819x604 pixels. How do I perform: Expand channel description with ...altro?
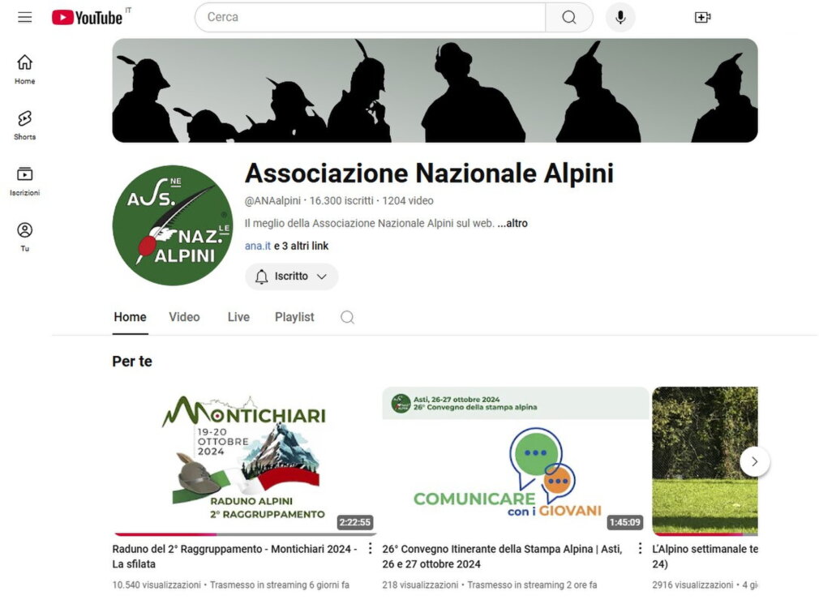tap(512, 224)
